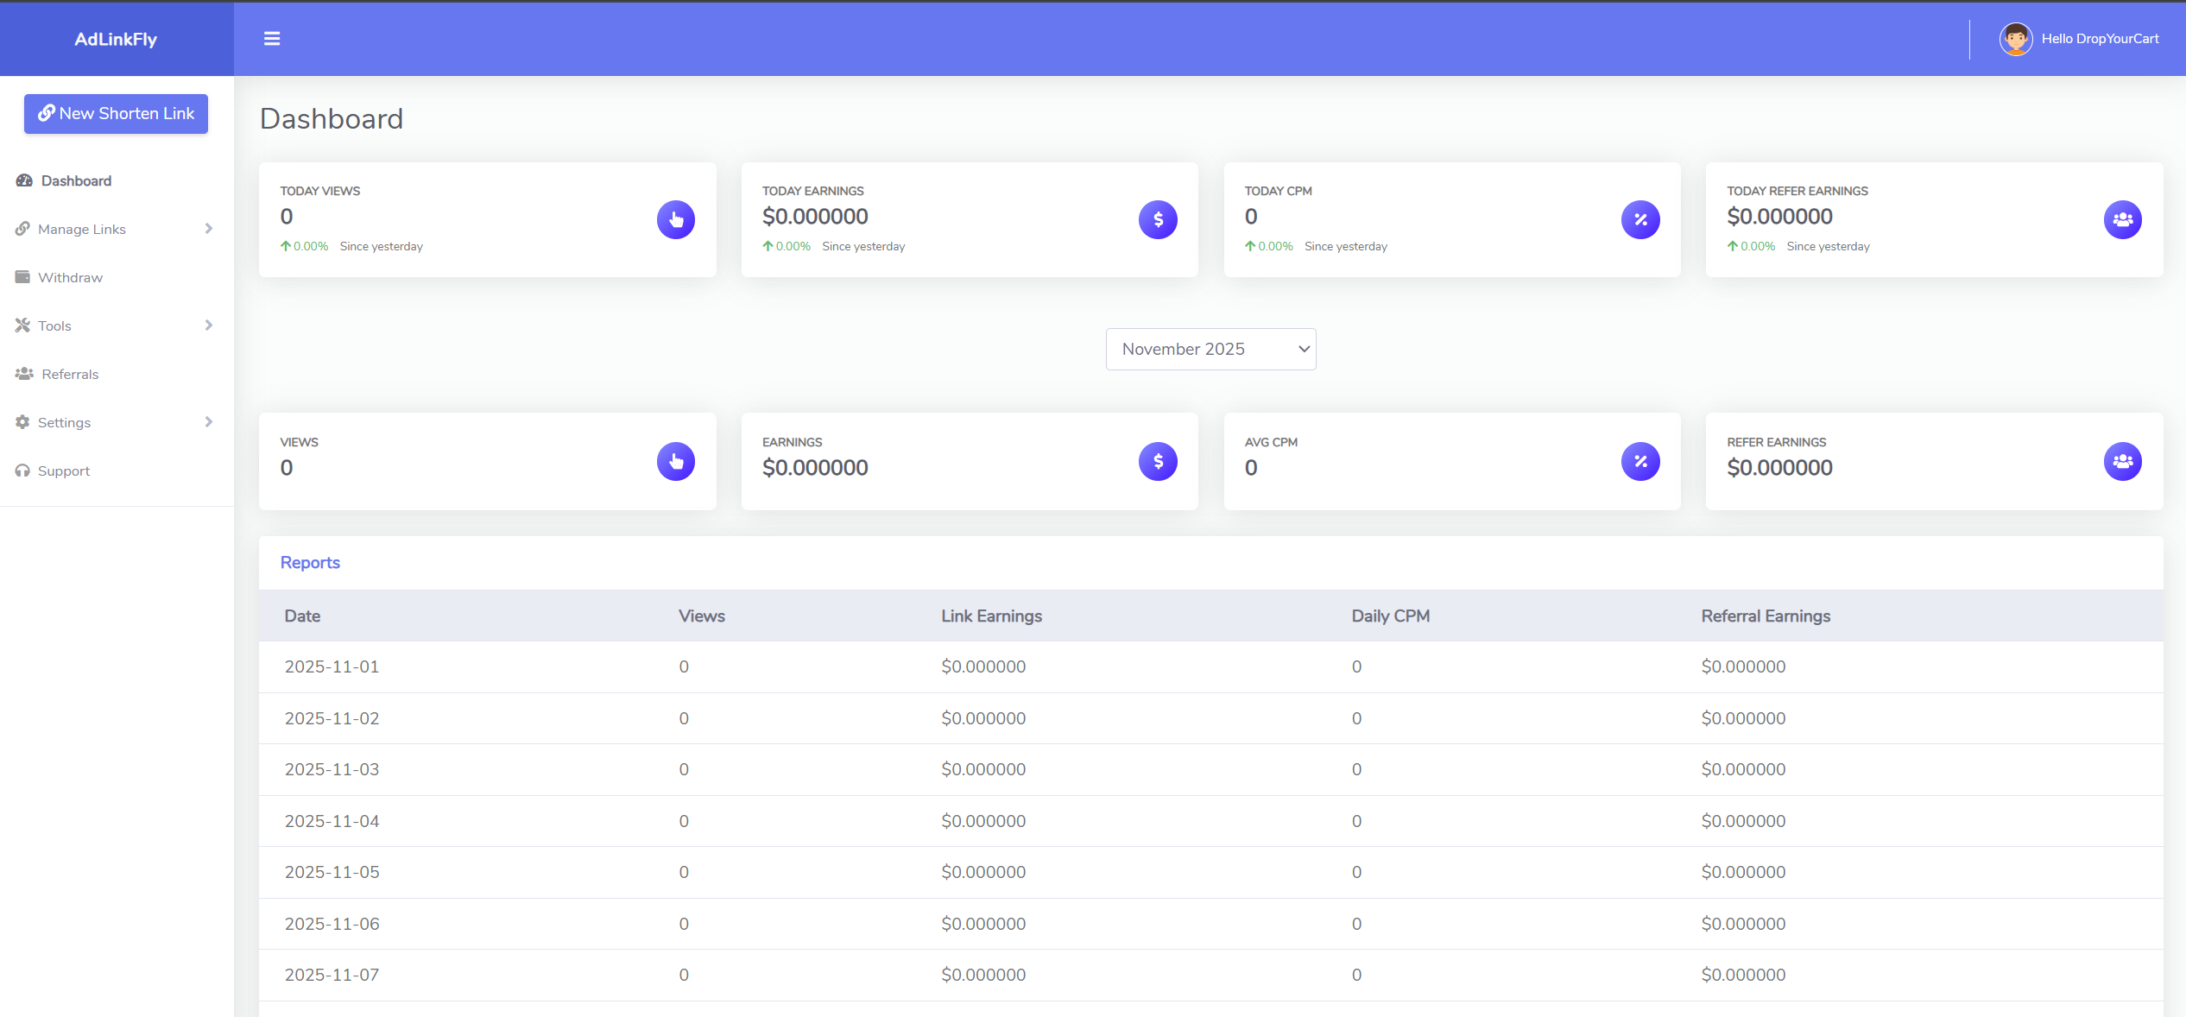Viewport: 2186px width, 1017px height.
Task: Click the user avatar image
Action: (2016, 39)
